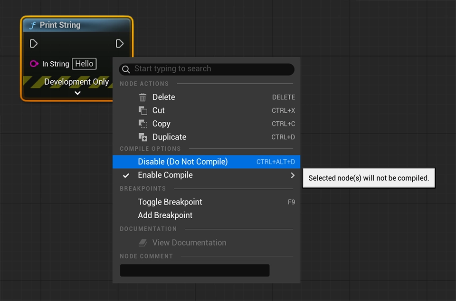Viewport: 456px width, 301px height.
Task: Select the Enable Compile menu entry
Action: point(207,175)
